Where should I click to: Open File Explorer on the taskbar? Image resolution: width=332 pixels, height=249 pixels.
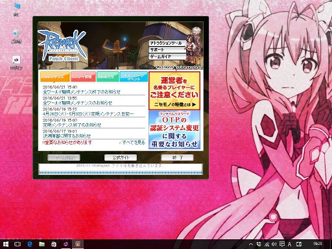tap(41, 244)
